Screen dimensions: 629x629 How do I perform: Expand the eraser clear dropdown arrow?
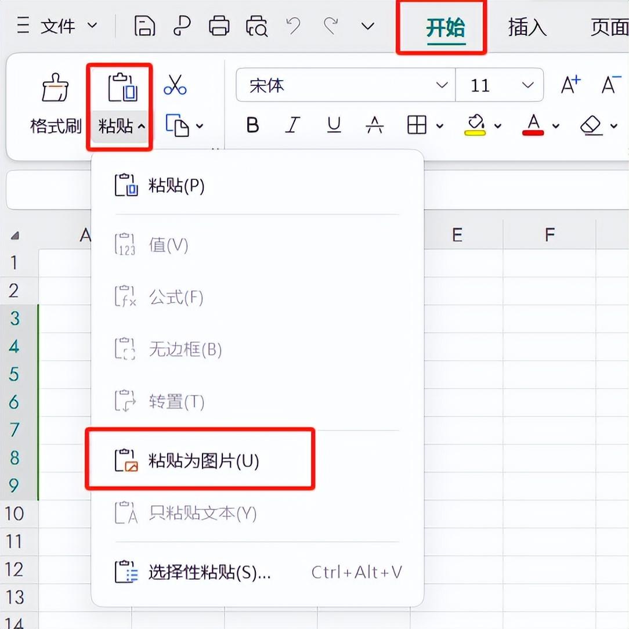(x=614, y=126)
